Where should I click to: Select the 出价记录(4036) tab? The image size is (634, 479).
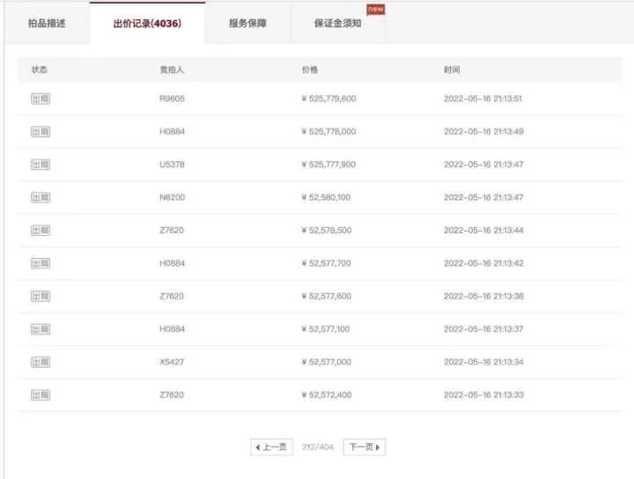coord(147,24)
